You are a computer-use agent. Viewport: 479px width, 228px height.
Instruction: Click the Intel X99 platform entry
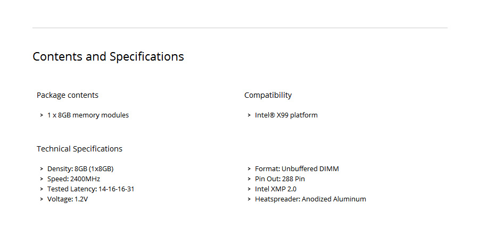[x=286, y=115]
